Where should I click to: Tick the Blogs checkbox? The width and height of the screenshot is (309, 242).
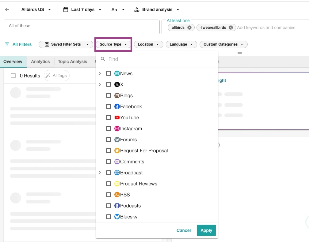tap(109, 95)
